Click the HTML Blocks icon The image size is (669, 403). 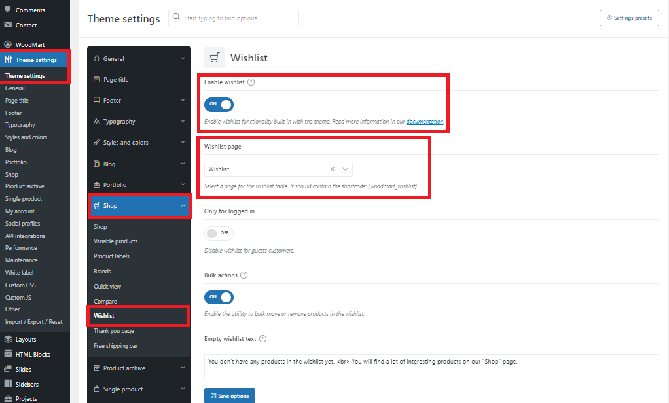pos(8,354)
